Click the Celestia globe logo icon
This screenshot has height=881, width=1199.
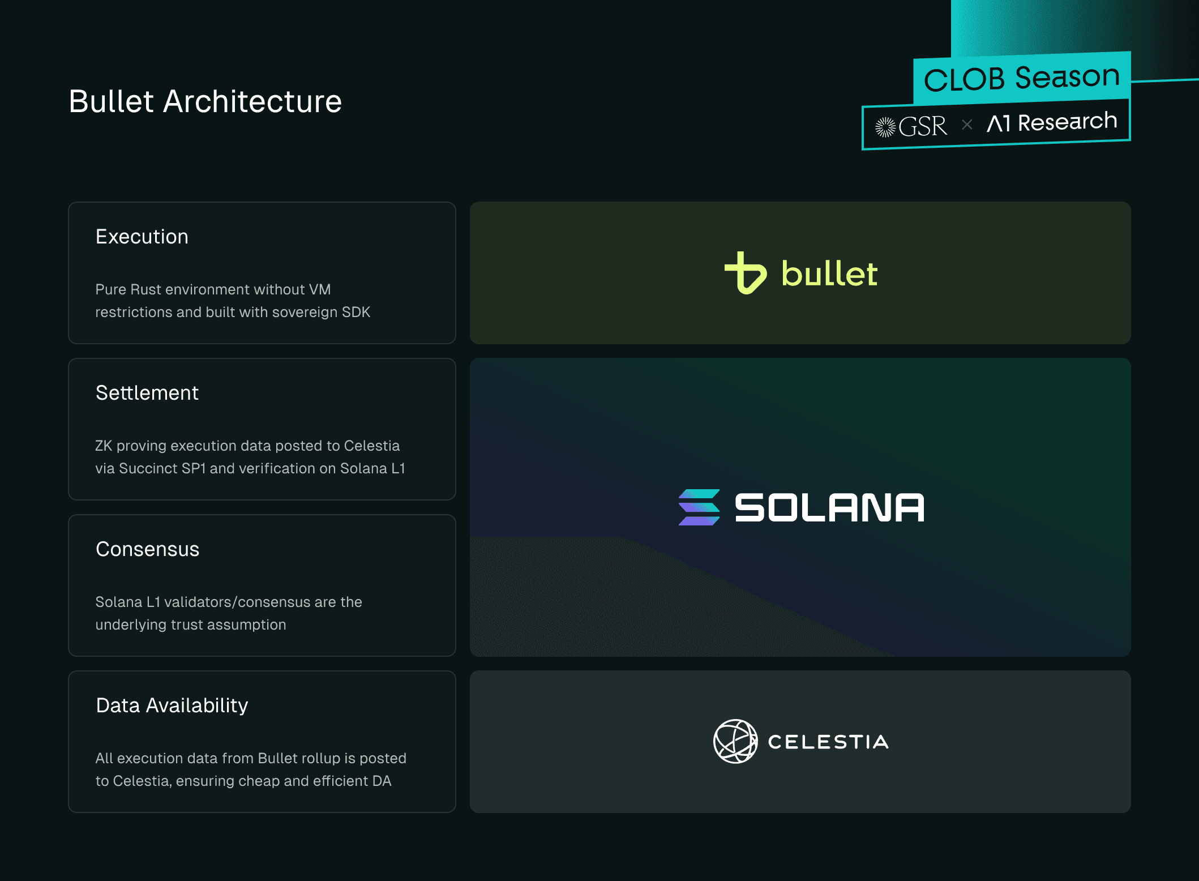click(735, 741)
